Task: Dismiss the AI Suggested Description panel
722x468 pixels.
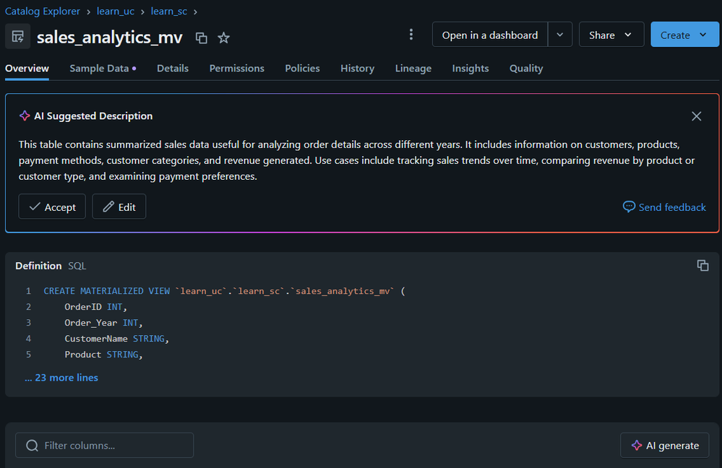Action: 696,116
